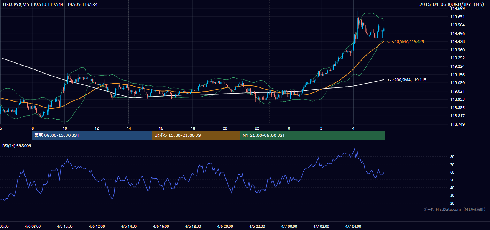Viewport: 490px width, 230px height.
Task: Click the 4/6 10:00 time axis label
Action: [64, 227]
